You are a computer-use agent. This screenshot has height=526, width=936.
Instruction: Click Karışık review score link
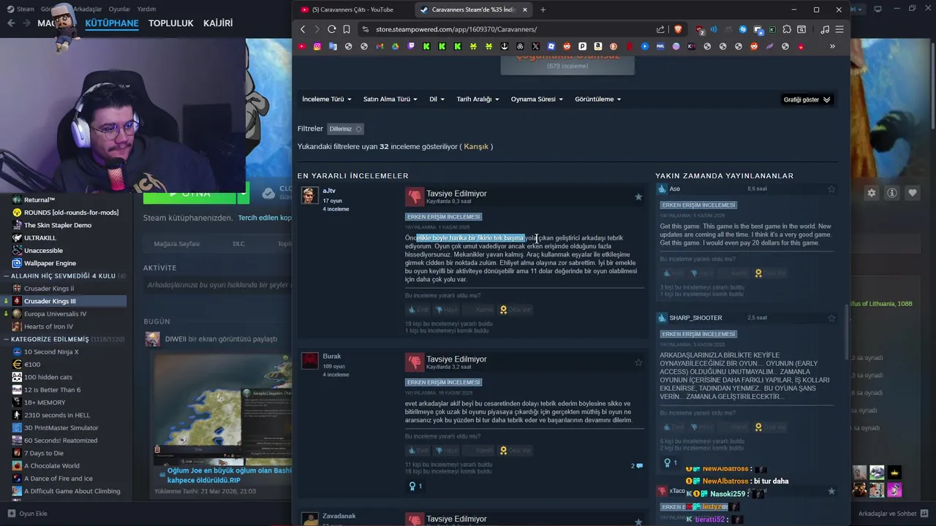[476, 147]
